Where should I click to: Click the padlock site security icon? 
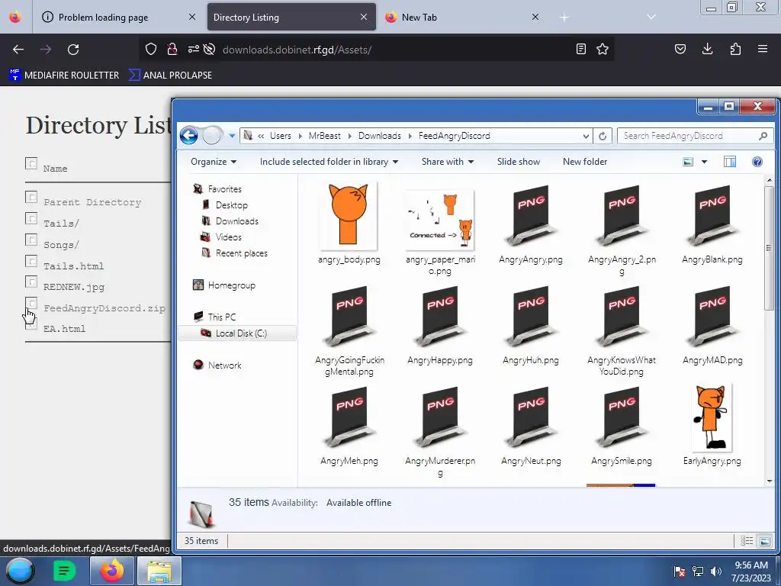click(172, 49)
